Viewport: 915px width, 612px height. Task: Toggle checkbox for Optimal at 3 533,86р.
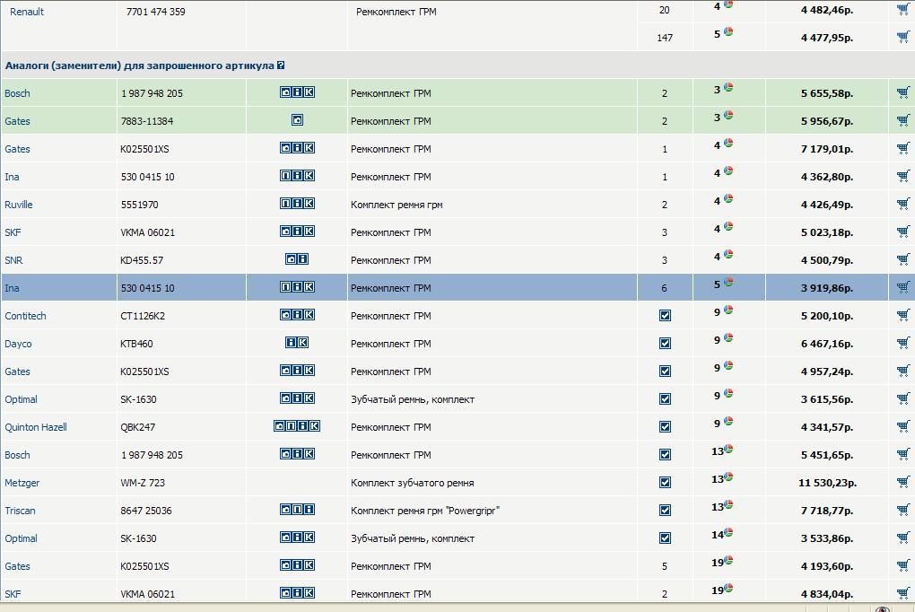click(665, 538)
